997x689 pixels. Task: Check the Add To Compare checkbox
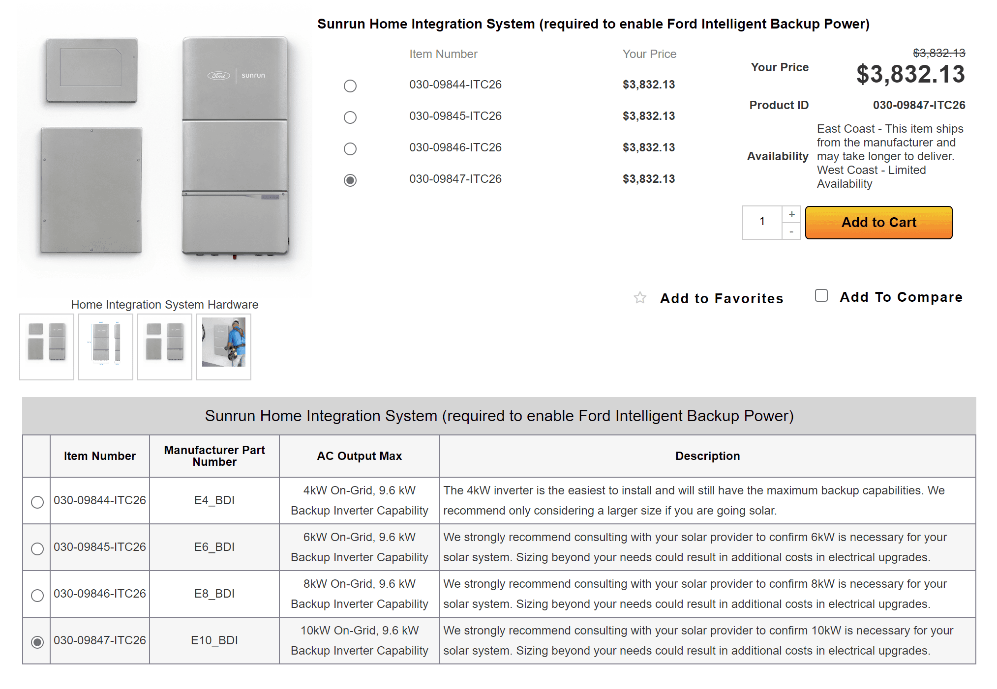click(x=821, y=295)
